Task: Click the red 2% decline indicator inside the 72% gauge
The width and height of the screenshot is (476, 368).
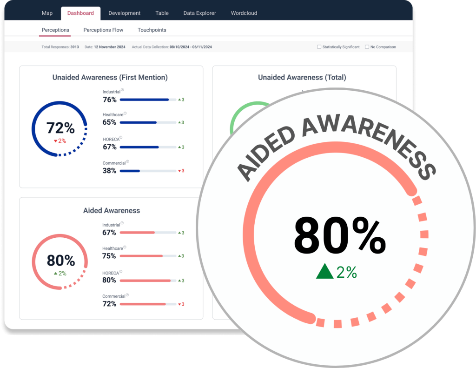Action: [59, 141]
